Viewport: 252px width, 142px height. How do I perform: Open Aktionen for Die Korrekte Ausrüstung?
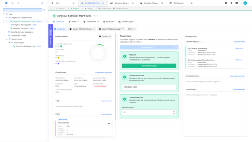pyautogui.click(x=239, y=48)
